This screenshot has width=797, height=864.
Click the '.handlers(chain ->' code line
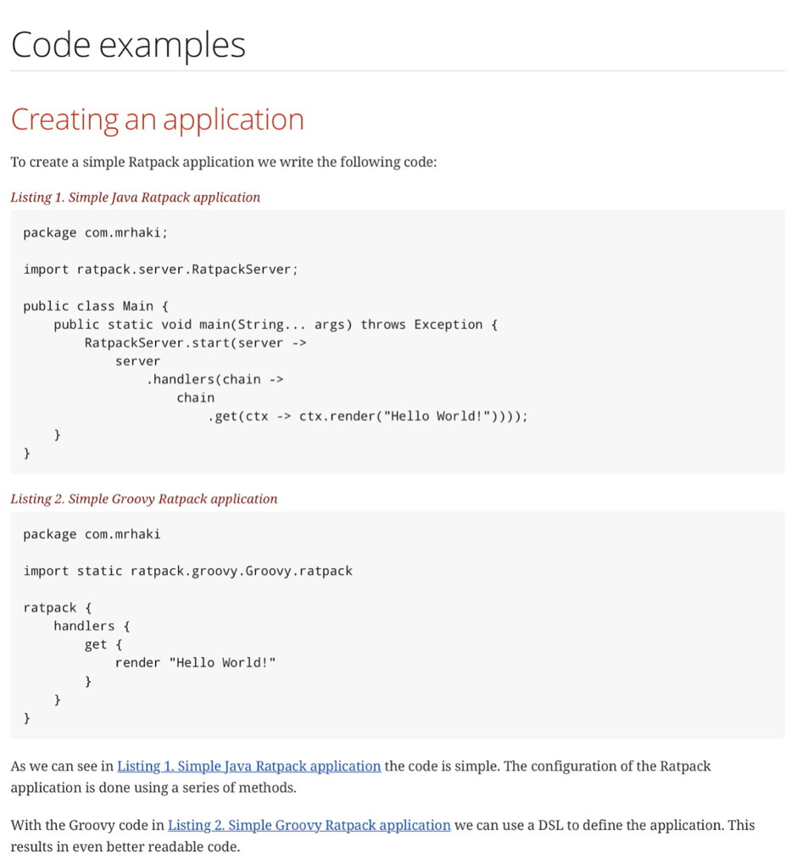(x=215, y=379)
